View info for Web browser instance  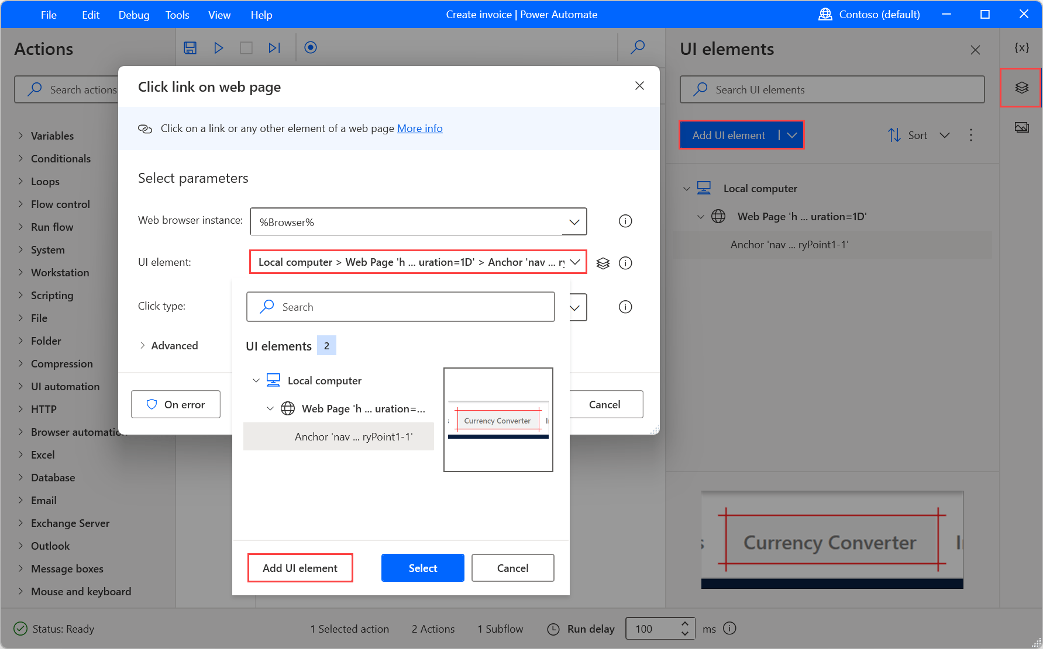pos(625,221)
